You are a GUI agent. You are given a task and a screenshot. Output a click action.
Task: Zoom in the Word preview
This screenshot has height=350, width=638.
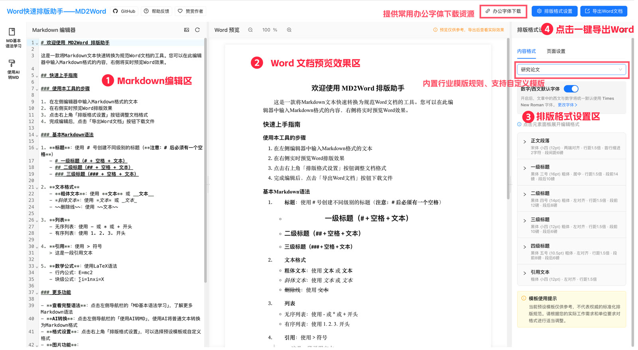coord(289,30)
